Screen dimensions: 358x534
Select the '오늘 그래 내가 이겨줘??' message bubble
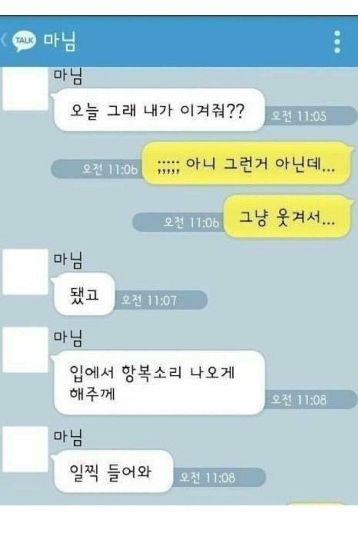[x=158, y=110]
